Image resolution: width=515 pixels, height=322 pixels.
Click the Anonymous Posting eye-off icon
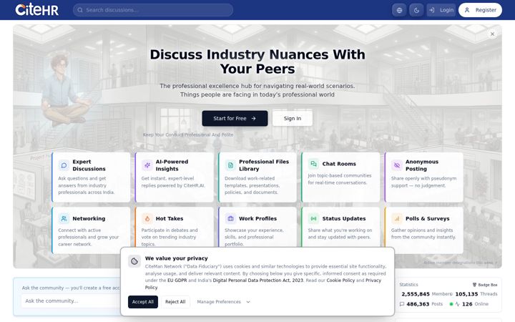(x=397, y=165)
